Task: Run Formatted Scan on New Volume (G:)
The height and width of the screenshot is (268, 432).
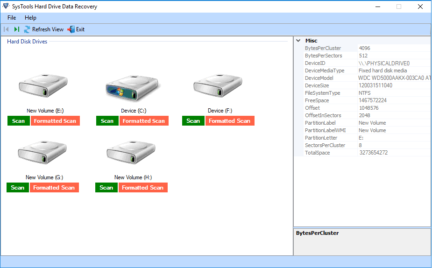Action: (x=54, y=188)
